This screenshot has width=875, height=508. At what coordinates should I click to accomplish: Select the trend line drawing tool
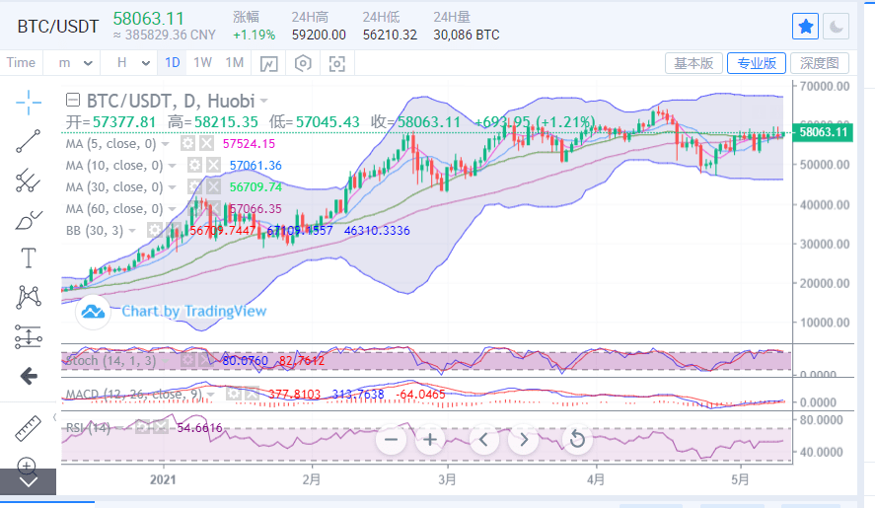click(28, 141)
